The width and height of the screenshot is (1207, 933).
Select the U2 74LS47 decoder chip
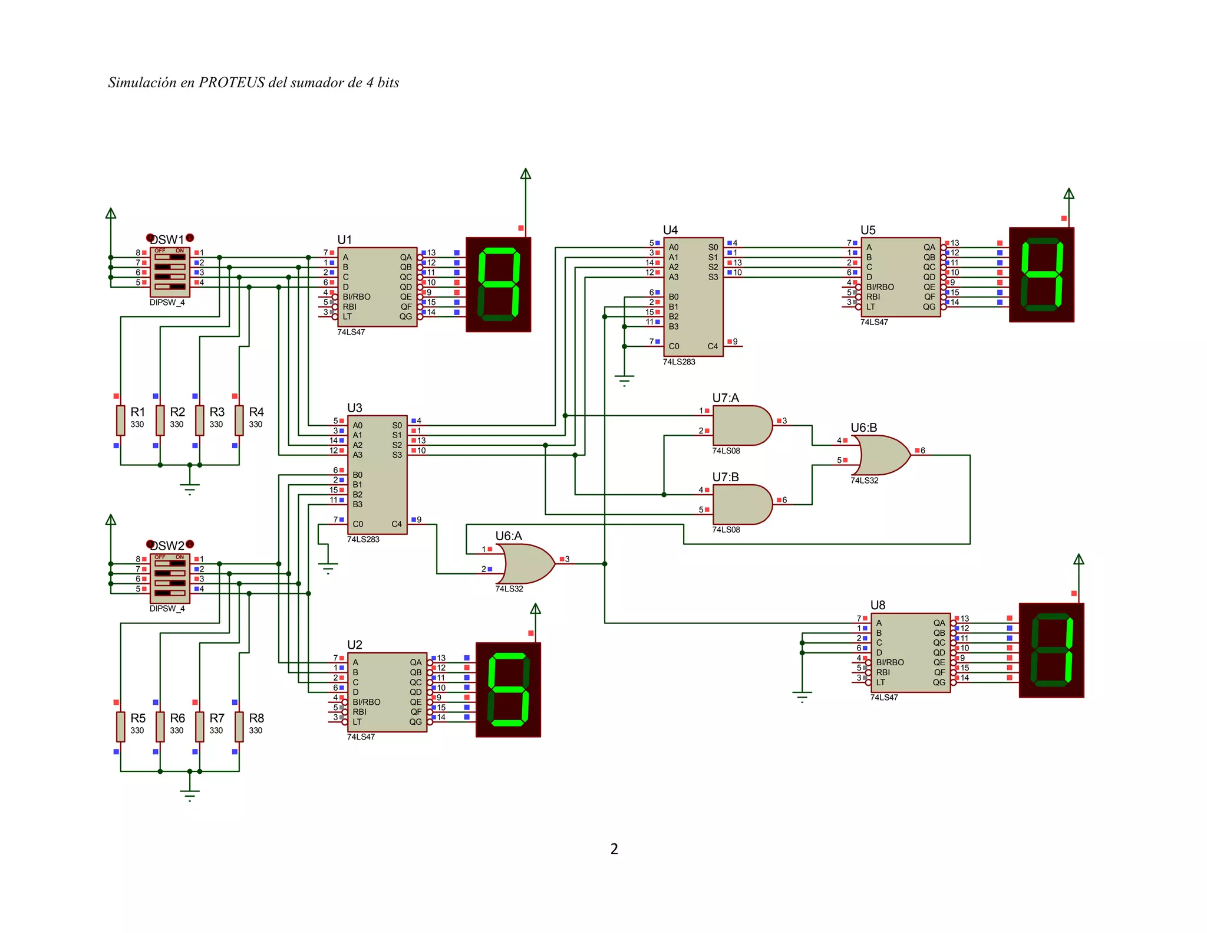click(387, 692)
